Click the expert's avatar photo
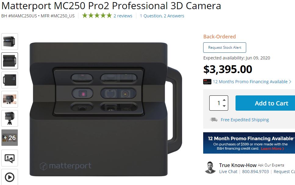Viewport: 295px width, 185px height. tap(210, 167)
